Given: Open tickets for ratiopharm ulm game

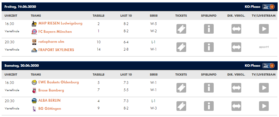Looking at the screenshot, I should [181, 47].
